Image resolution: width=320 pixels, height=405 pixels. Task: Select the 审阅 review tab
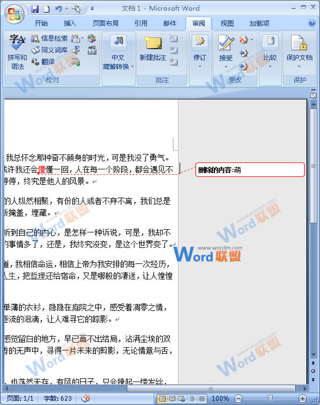[x=198, y=24]
